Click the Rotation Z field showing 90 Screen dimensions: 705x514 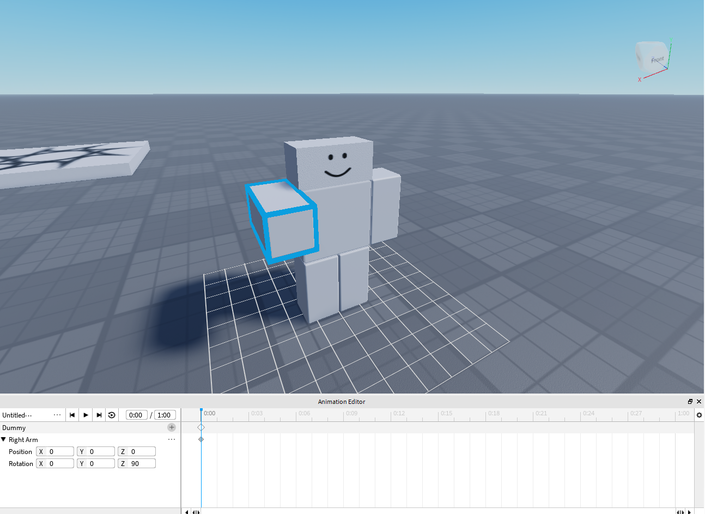coord(137,463)
